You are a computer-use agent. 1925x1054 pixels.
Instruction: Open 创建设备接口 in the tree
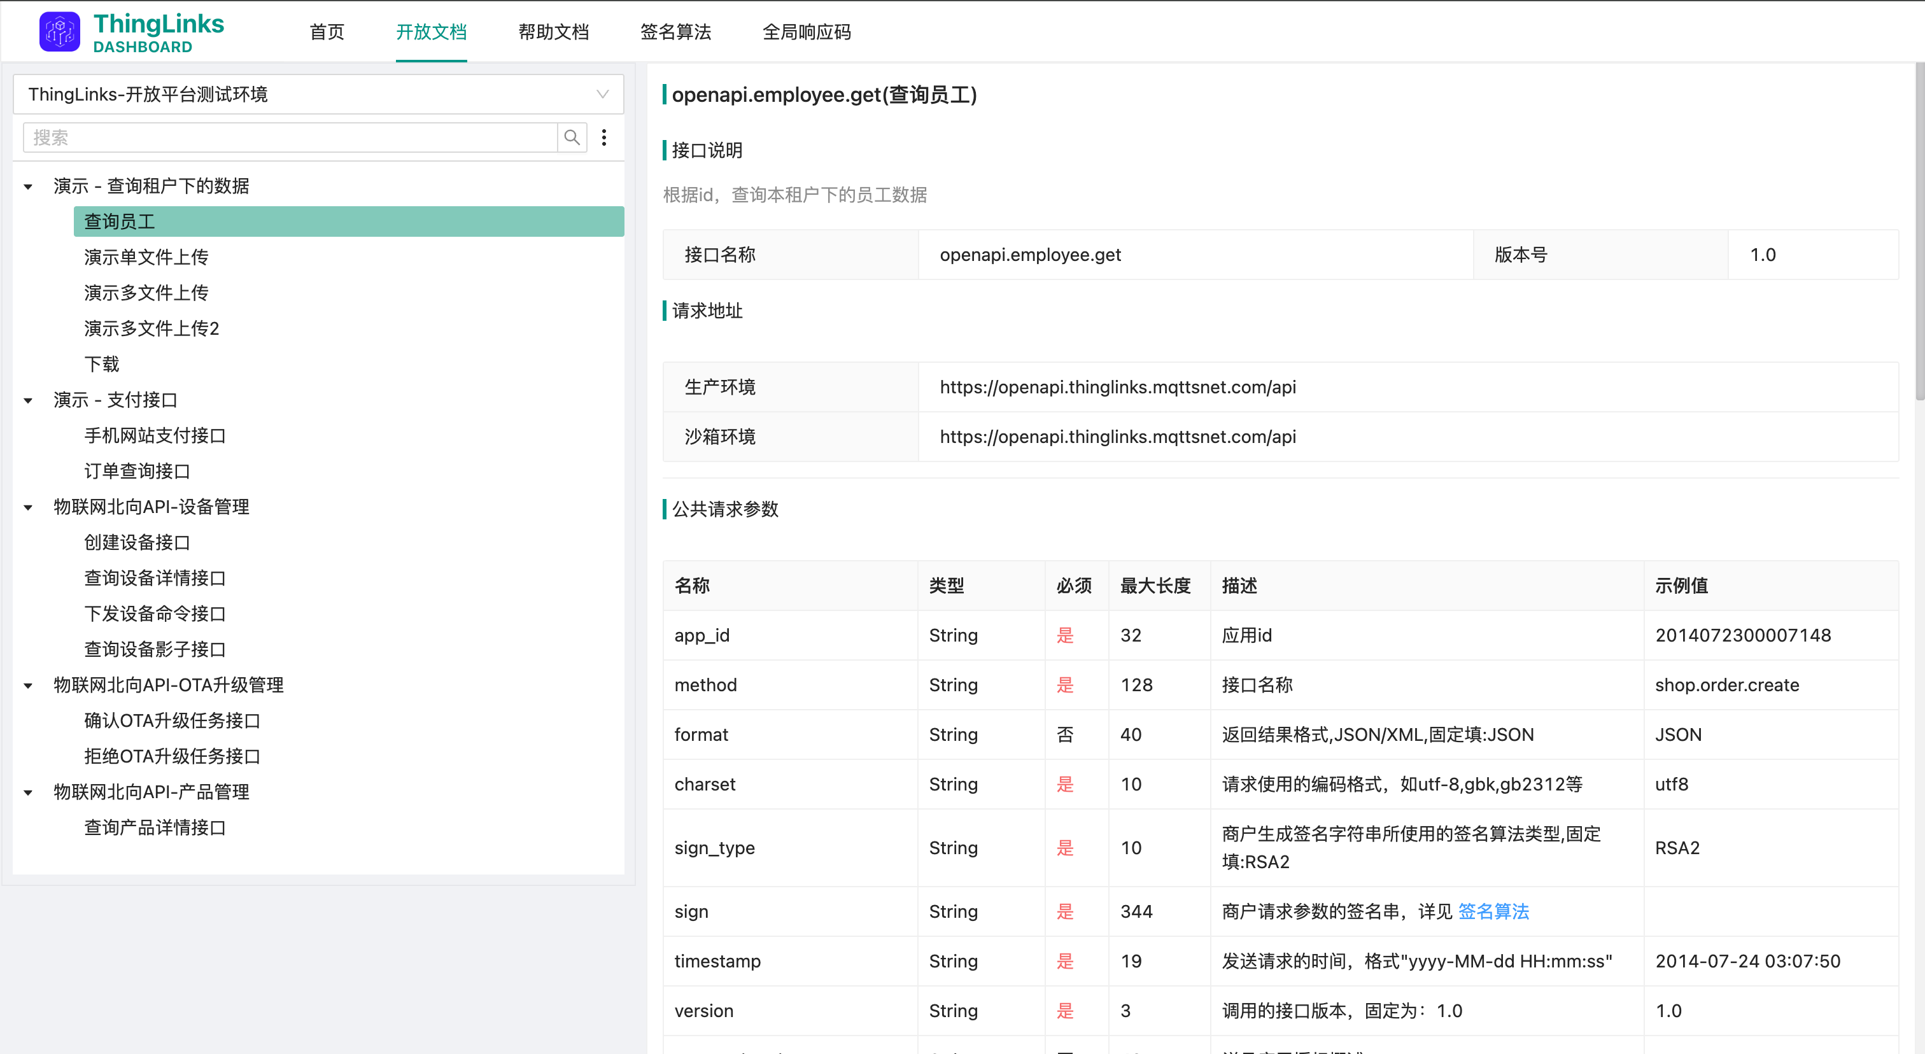pyautogui.click(x=137, y=542)
